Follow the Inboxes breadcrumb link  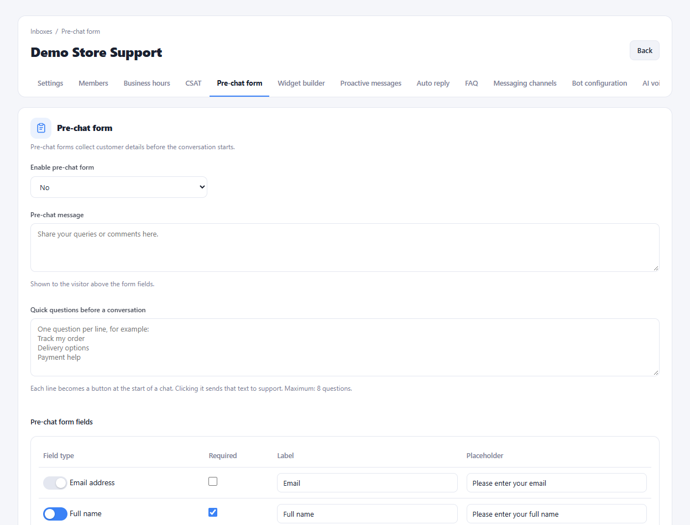point(41,32)
